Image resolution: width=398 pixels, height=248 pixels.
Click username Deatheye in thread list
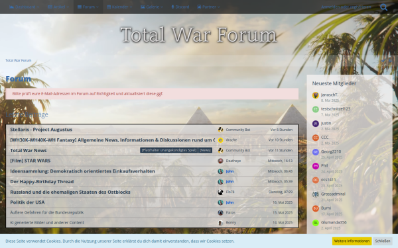pos(233,161)
